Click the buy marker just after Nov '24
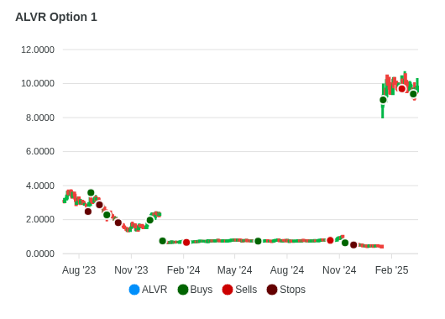 pyautogui.click(x=345, y=243)
